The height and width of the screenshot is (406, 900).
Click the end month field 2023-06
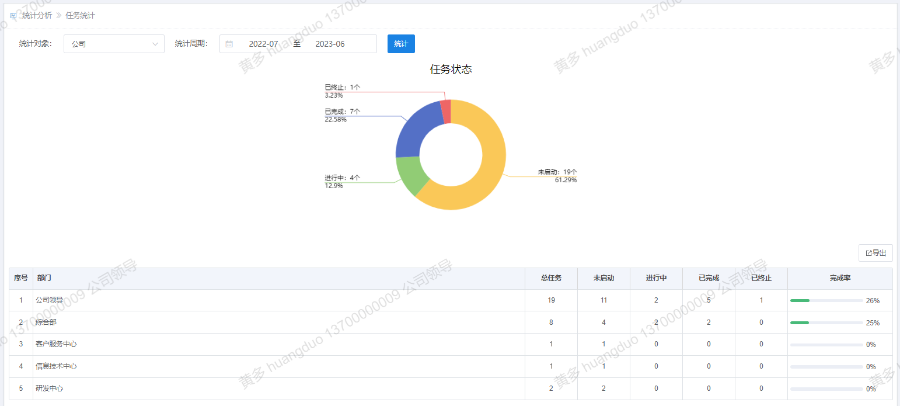[x=330, y=44]
